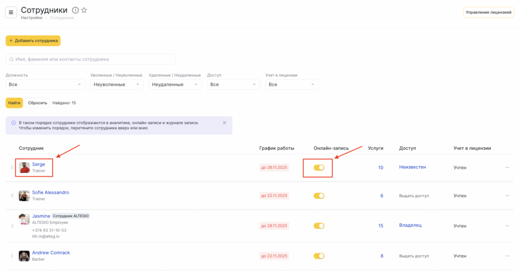The height and width of the screenshot is (271, 520).
Task: Open the three-dot menu for Jasmine
Action: click(507, 226)
